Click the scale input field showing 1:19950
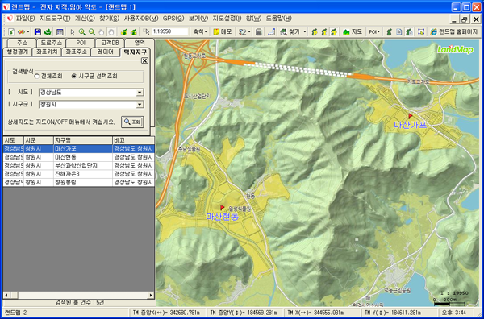The width and height of the screenshot is (484, 319). [169, 31]
